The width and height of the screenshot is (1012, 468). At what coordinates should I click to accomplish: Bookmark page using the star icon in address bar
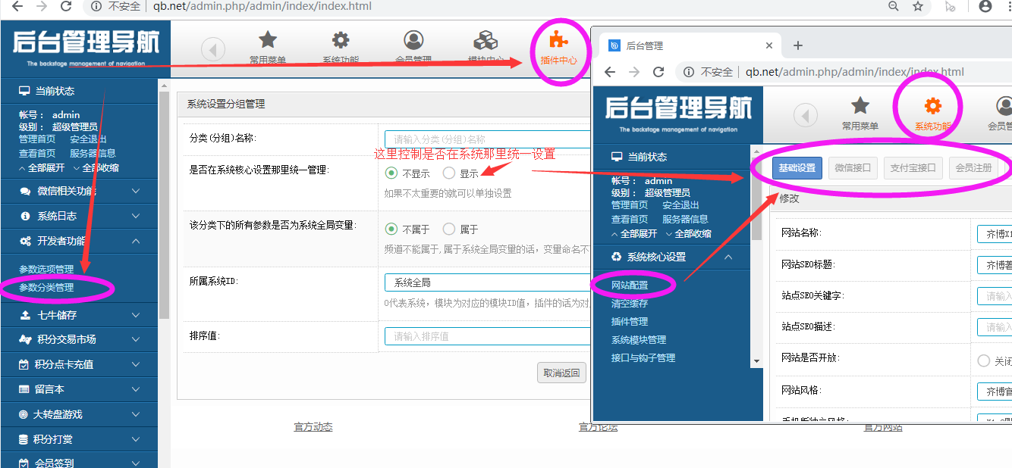click(918, 7)
